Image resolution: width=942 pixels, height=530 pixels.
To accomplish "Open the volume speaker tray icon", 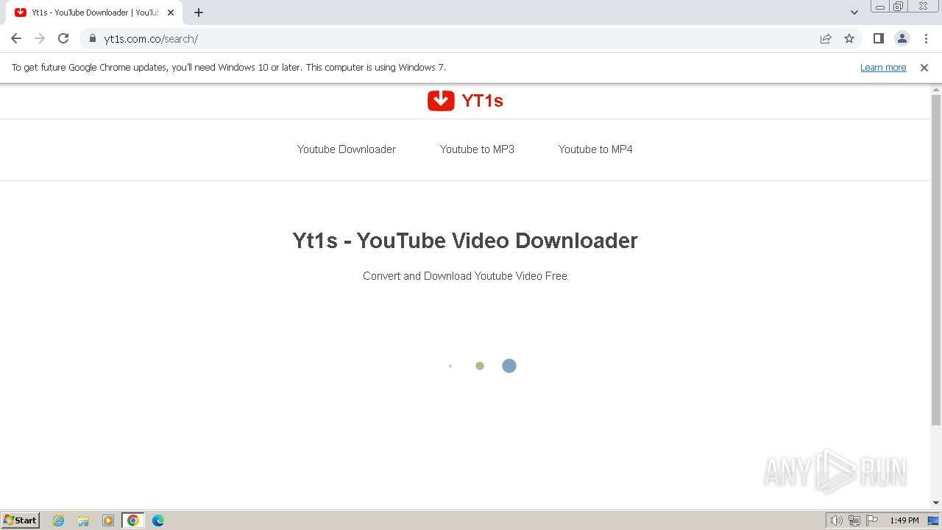I will 836,520.
